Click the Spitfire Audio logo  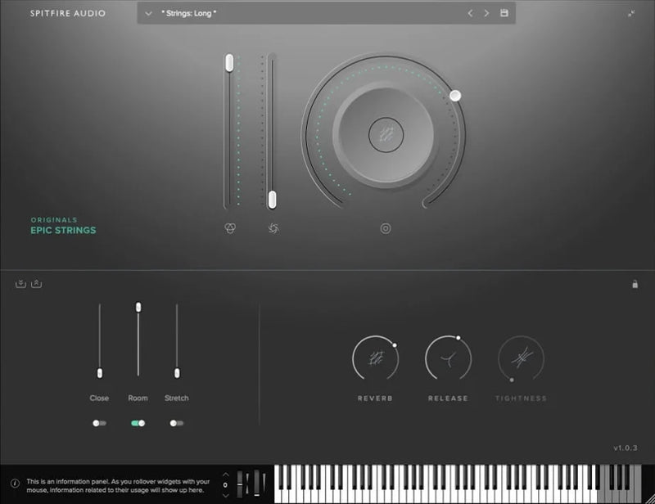(x=68, y=13)
